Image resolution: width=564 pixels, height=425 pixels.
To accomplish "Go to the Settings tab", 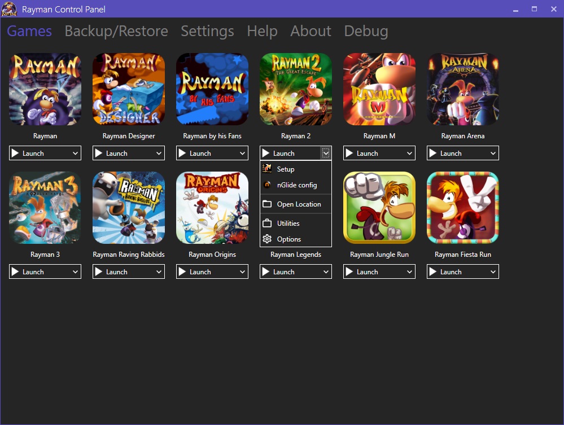I will [x=207, y=31].
